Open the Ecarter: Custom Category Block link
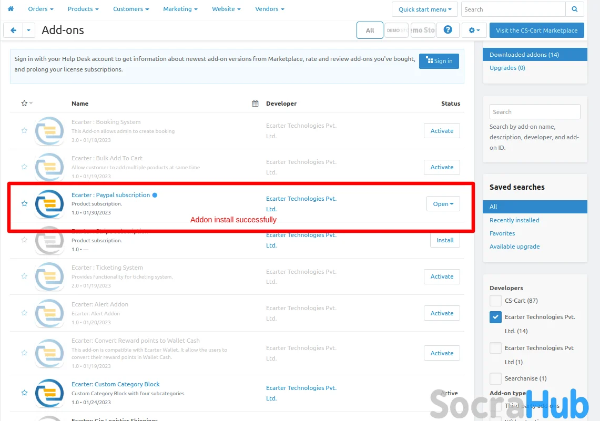The width and height of the screenshot is (600, 421). click(116, 384)
